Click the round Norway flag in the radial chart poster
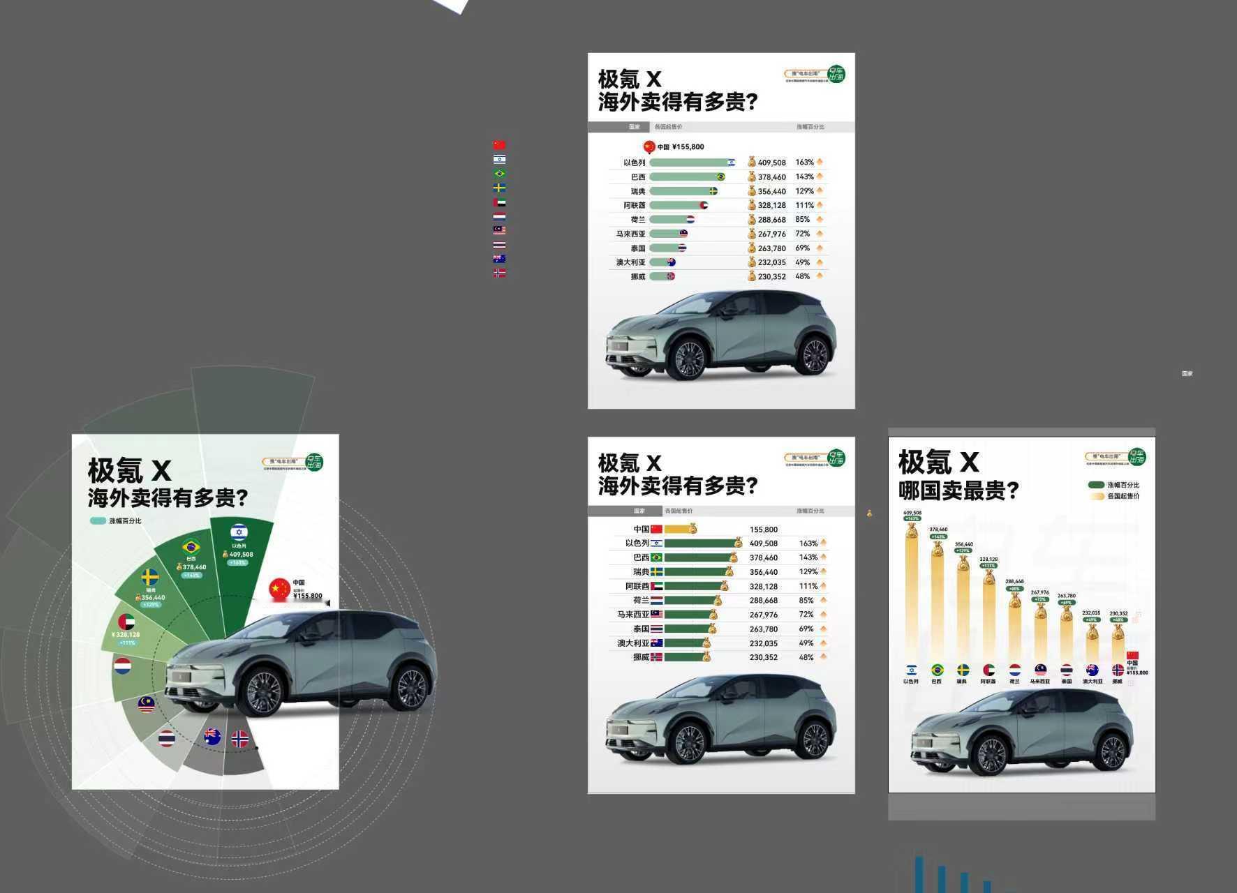Image resolution: width=1237 pixels, height=893 pixels. [x=239, y=739]
